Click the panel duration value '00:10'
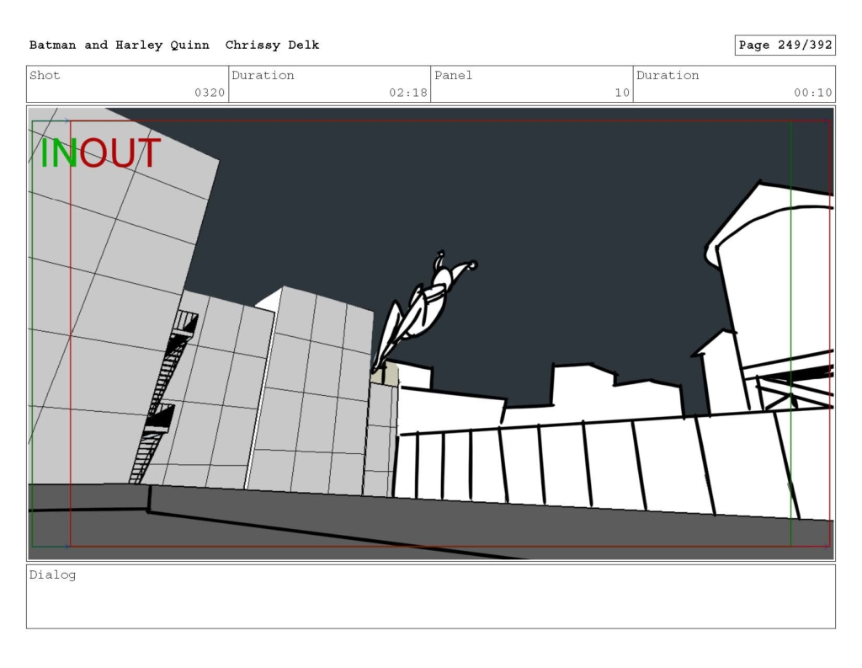862x668 pixels. [x=812, y=93]
